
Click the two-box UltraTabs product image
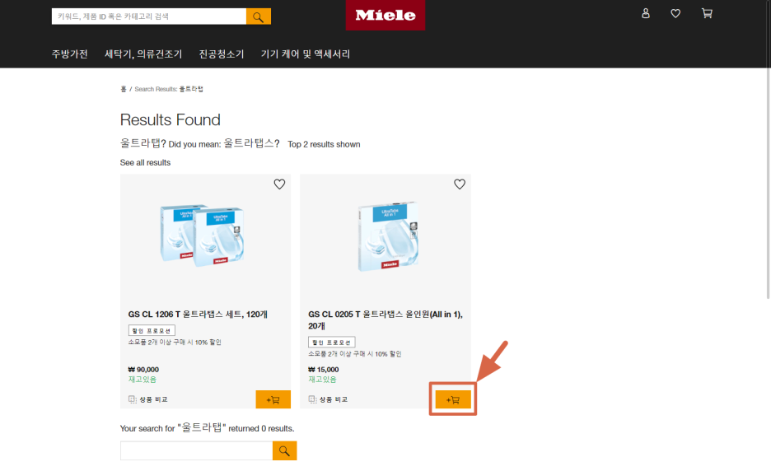[x=203, y=235]
